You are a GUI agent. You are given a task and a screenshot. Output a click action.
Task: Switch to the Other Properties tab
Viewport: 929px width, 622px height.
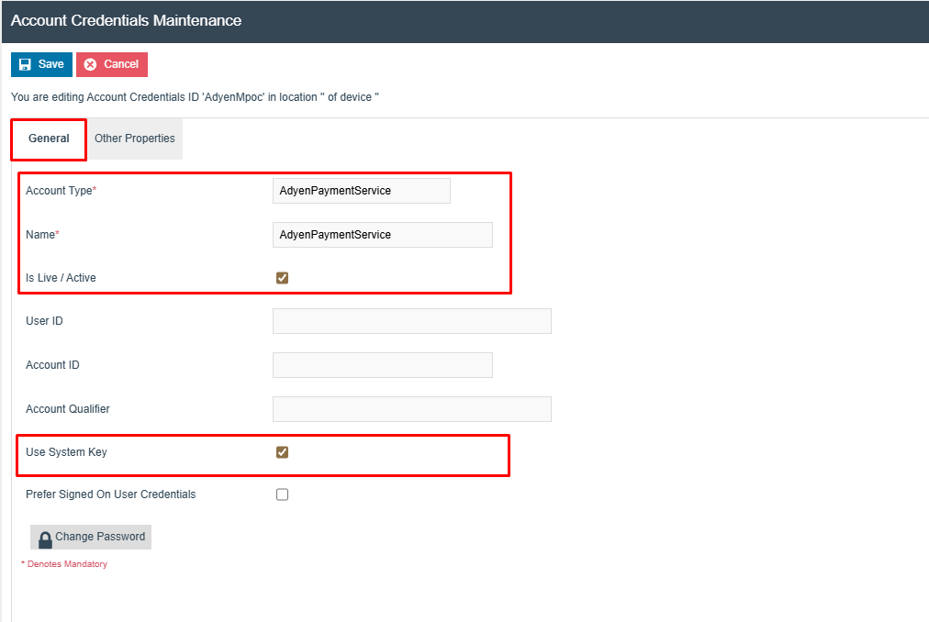pos(135,139)
